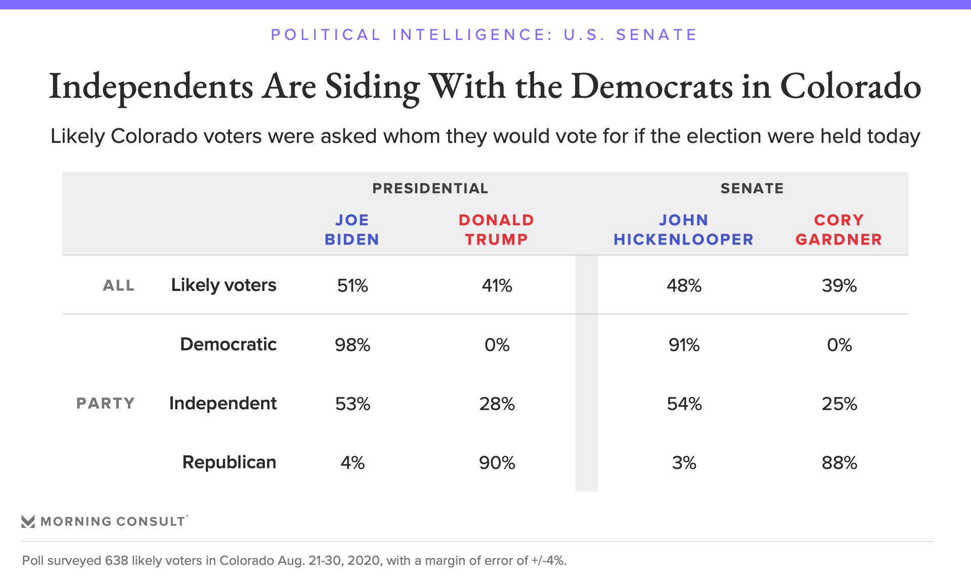Screen dimensions: 971x582
Task: Click the PARTY section label
Action: coord(106,404)
